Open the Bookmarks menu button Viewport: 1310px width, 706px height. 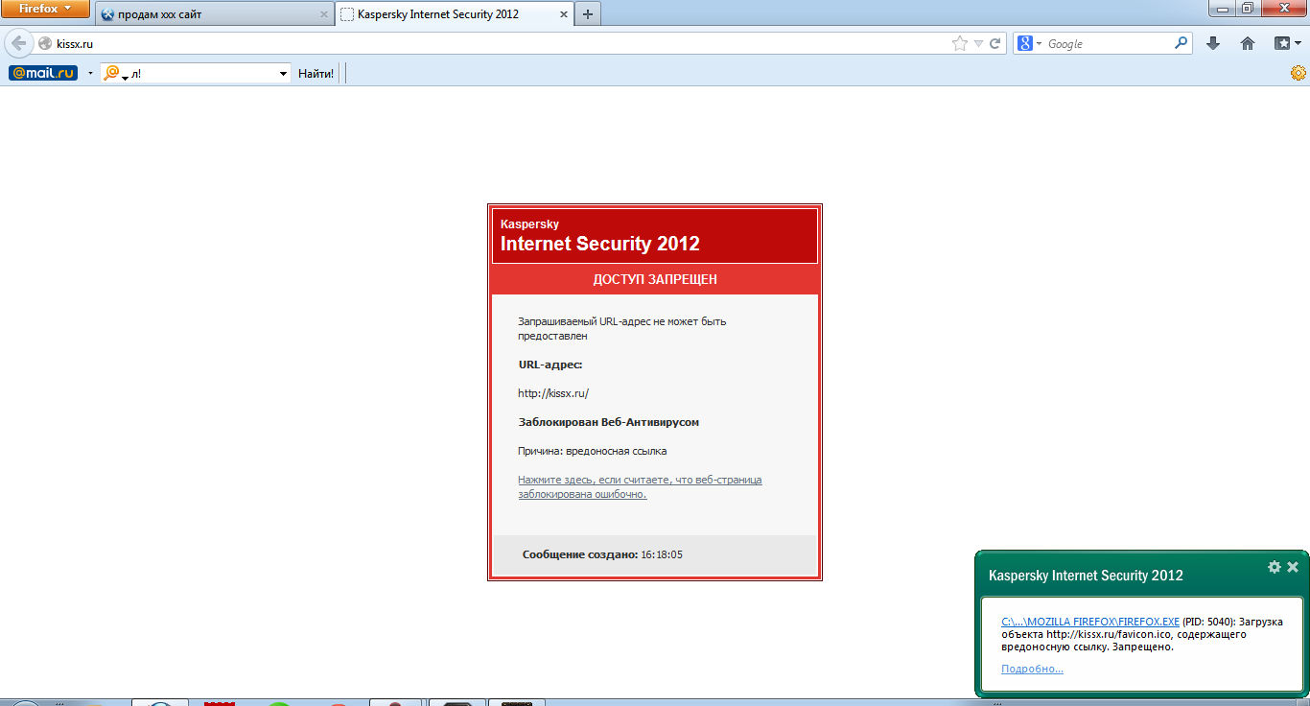click(x=1286, y=43)
